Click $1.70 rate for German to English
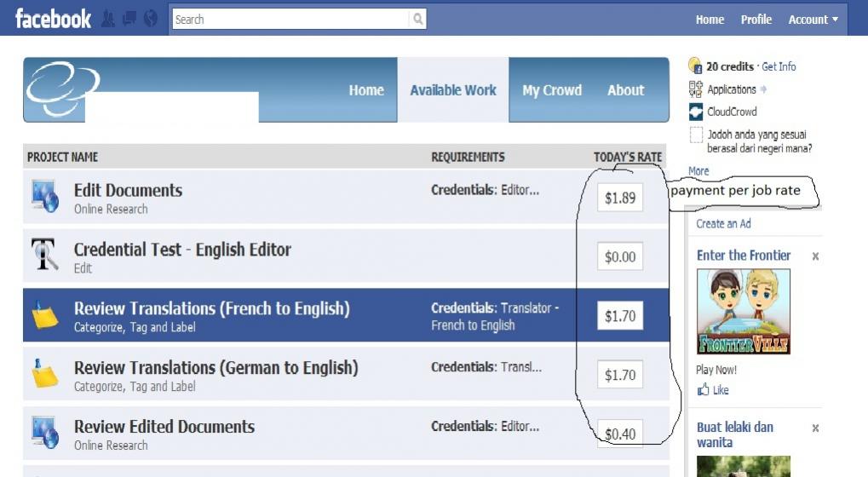Screen dimensions: 868x477 [x=620, y=375]
